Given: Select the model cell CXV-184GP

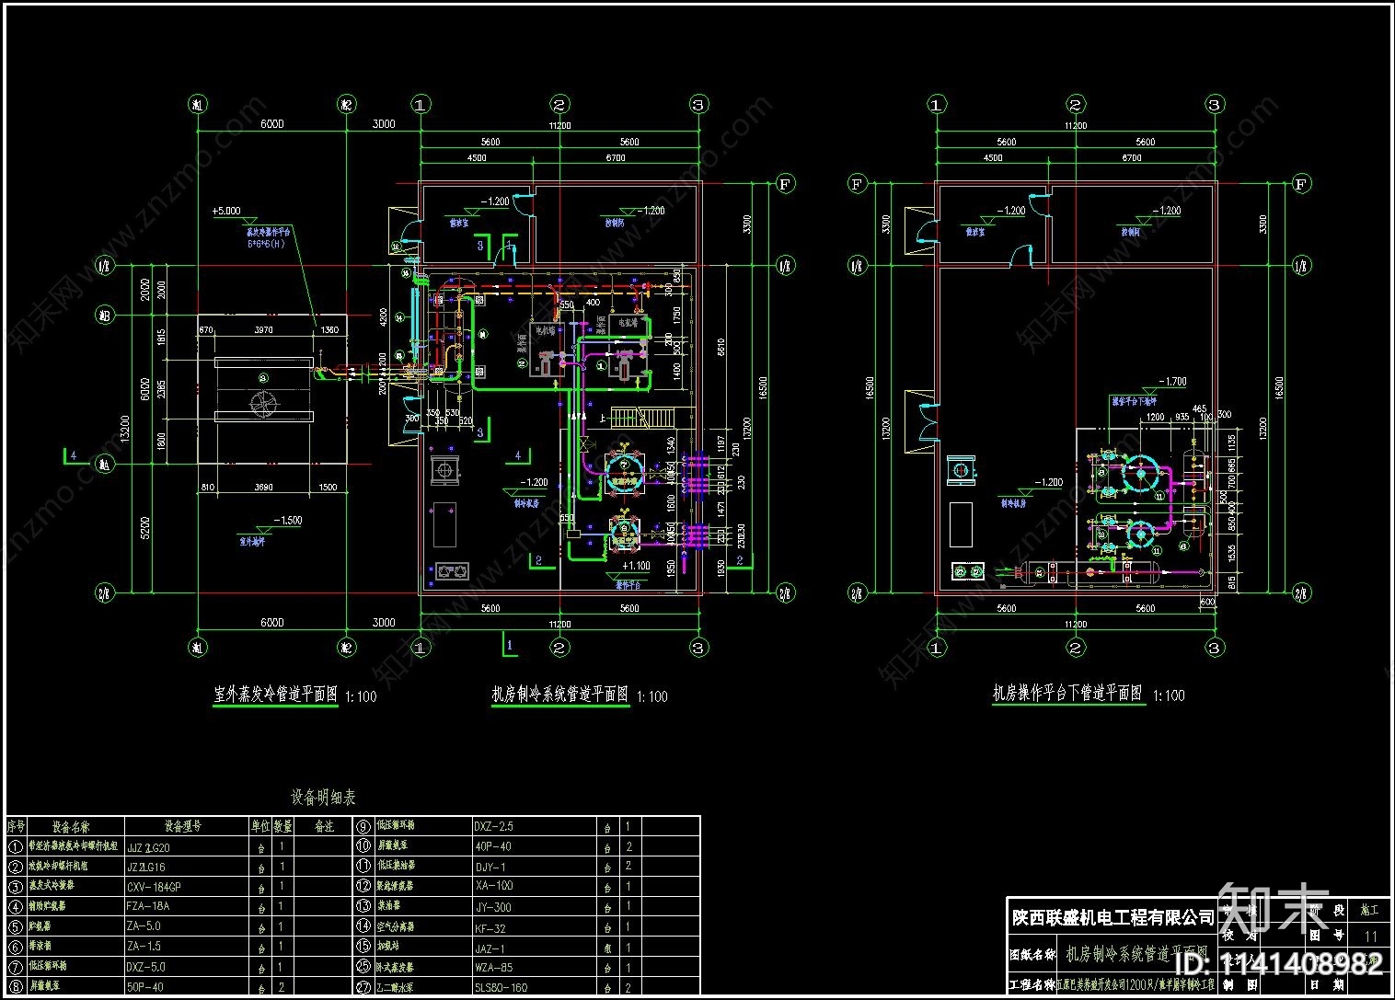Looking at the screenshot, I should [x=153, y=887].
